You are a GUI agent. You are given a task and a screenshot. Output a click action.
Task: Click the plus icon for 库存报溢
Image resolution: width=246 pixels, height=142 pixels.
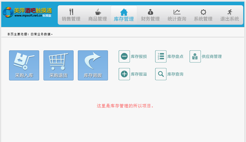[124, 74]
